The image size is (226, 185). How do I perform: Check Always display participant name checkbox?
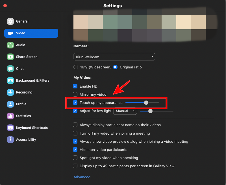click(75, 125)
